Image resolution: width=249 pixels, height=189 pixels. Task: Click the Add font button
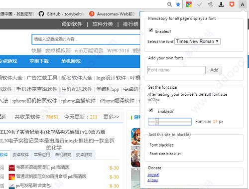[214, 70]
